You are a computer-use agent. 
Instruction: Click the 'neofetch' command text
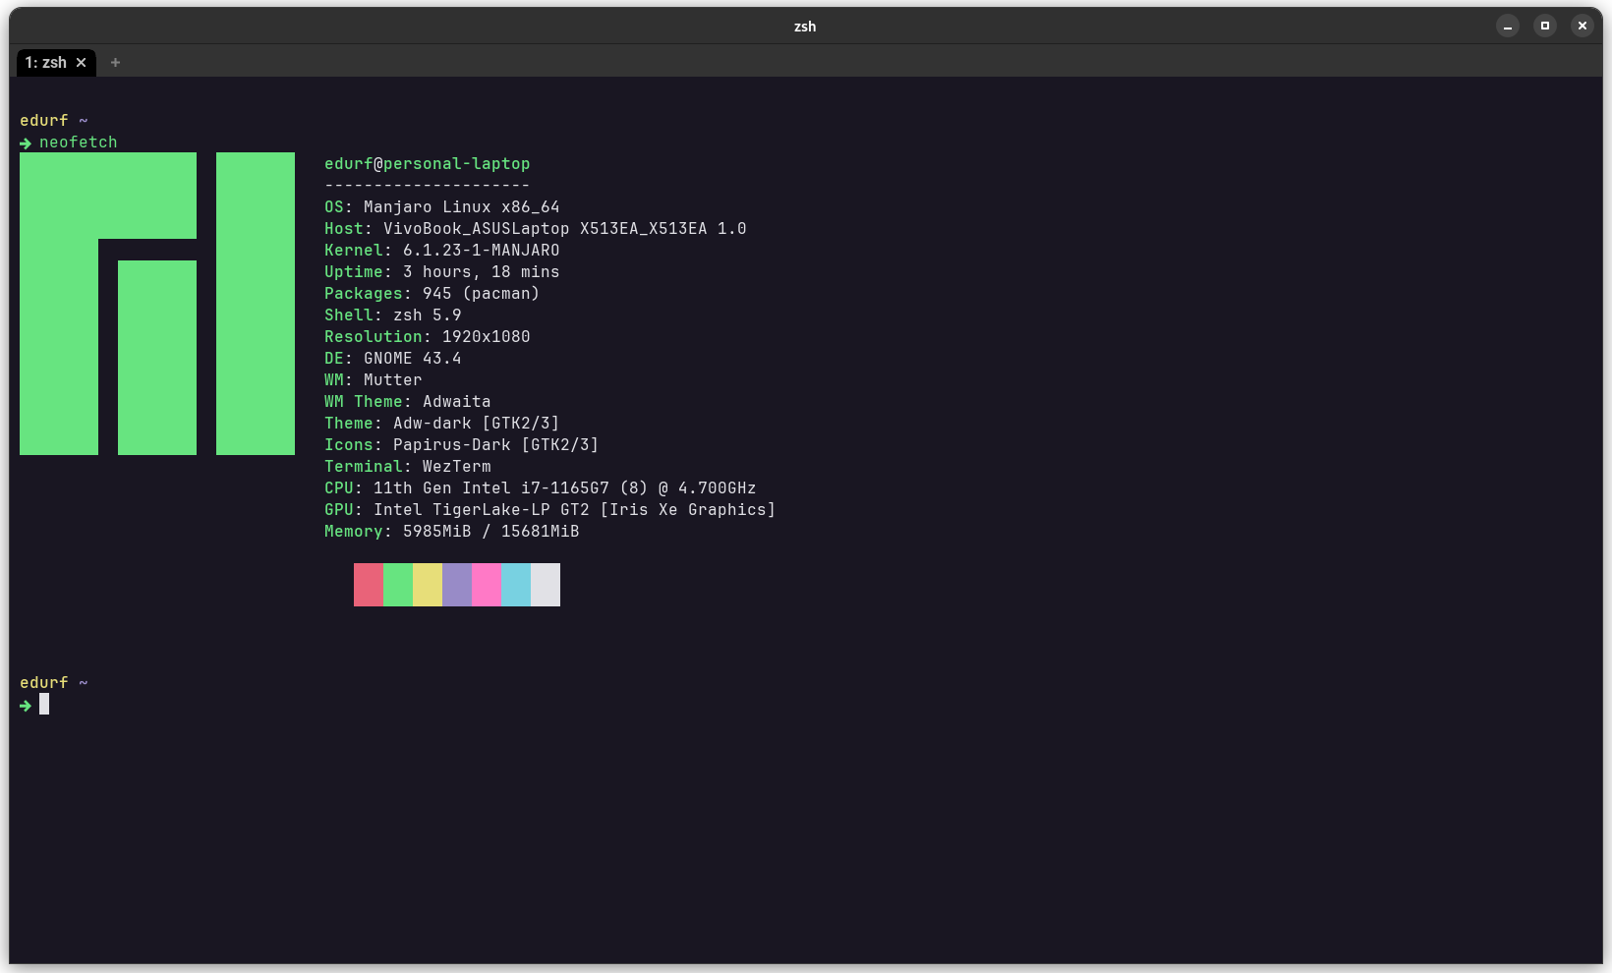click(x=79, y=143)
